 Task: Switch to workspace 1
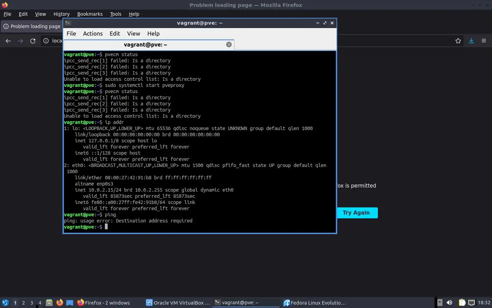(x=15, y=303)
